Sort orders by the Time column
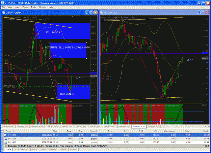This screenshot has width=211, height=153. [x=41, y=131]
